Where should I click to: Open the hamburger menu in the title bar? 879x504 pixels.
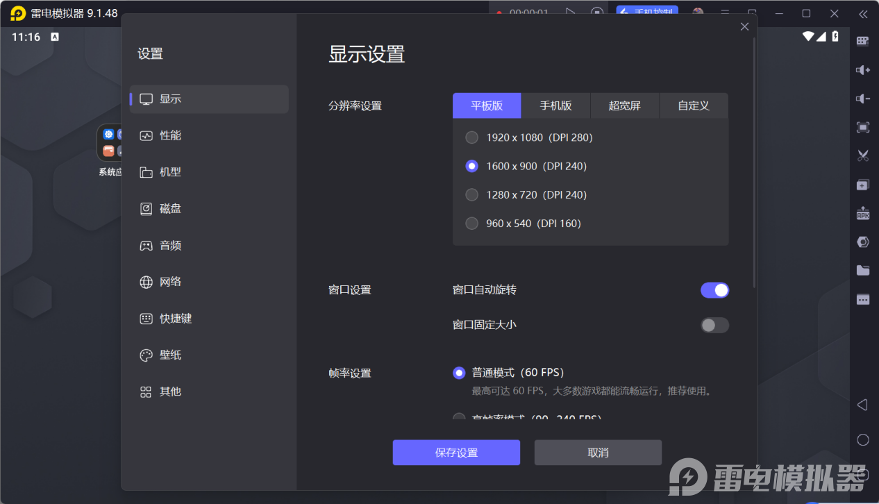725,12
